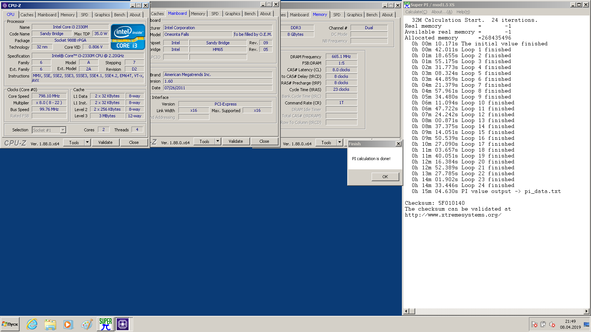Open the file explorer folder icon in taskbar
591x332 pixels.
click(50, 324)
